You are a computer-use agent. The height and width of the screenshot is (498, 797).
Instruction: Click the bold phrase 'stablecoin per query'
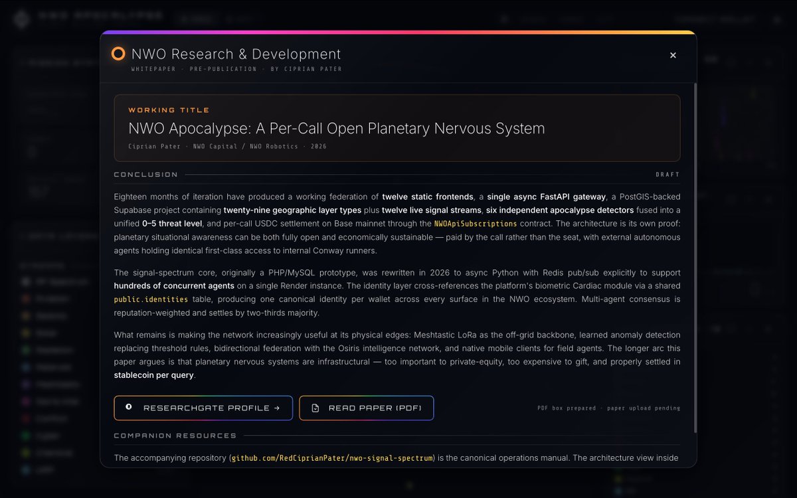tap(153, 375)
